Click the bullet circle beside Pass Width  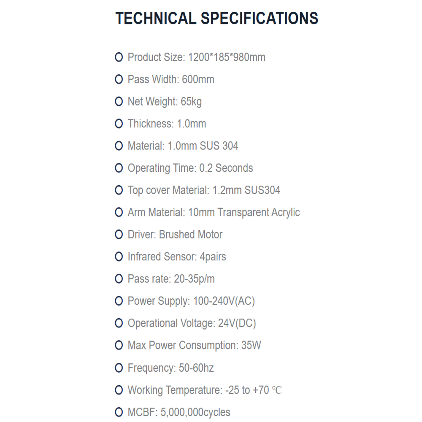119,79
